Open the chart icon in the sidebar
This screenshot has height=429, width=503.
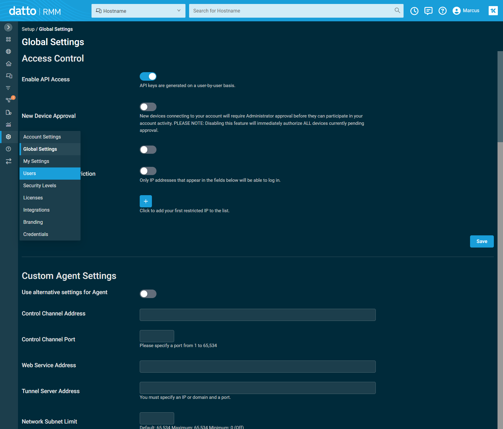point(9,125)
